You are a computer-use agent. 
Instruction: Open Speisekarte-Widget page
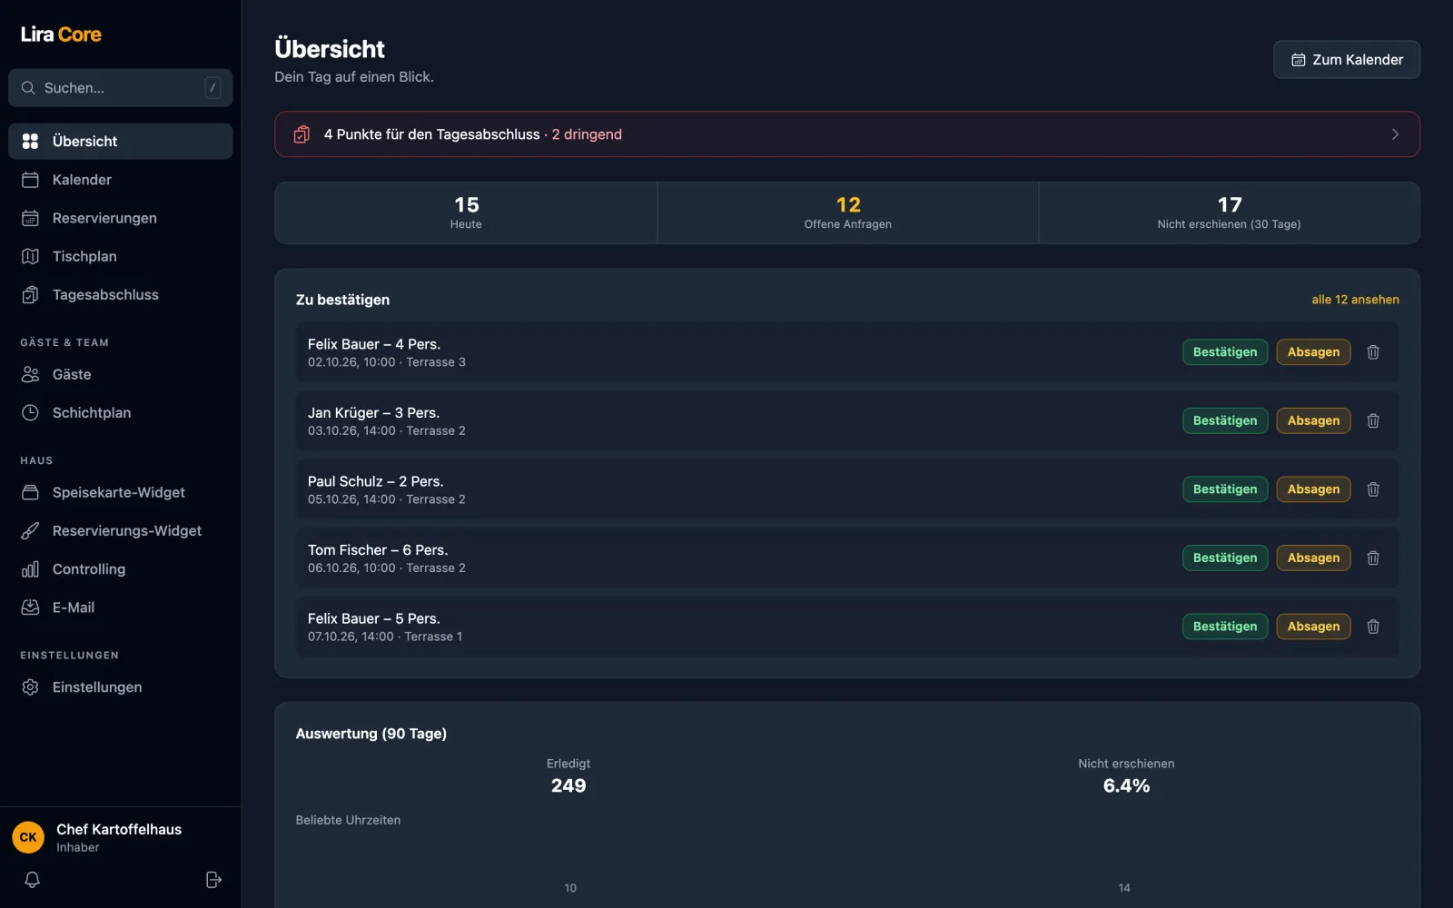(x=121, y=492)
